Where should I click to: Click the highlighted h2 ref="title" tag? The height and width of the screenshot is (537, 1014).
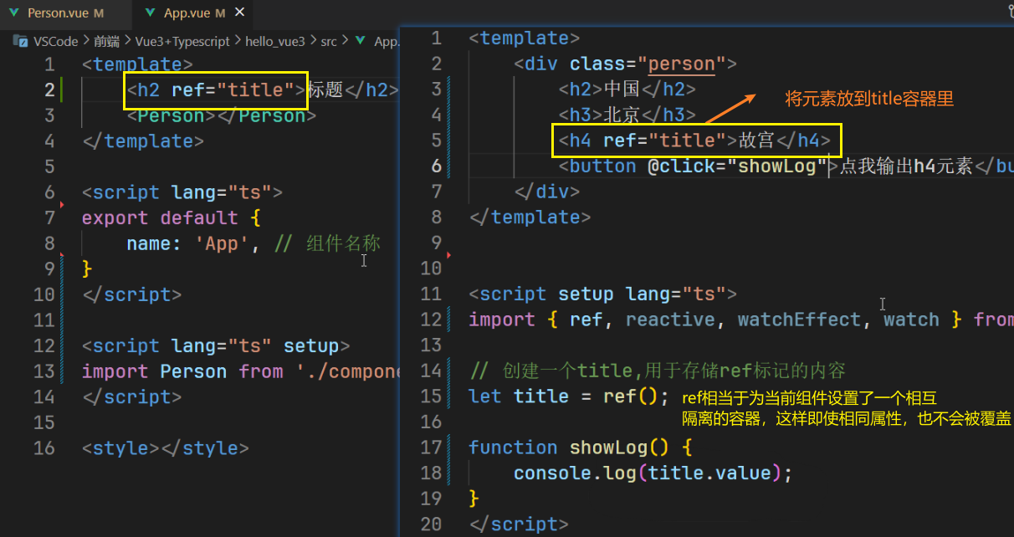pos(216,90)
